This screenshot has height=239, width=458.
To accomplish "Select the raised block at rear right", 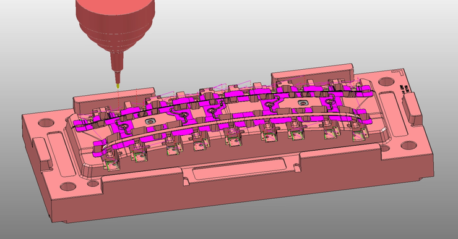I will coord(313,75).
